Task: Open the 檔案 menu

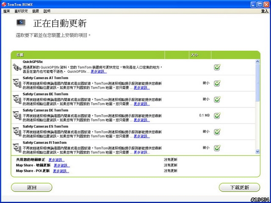Action: [x=7, y=11]
